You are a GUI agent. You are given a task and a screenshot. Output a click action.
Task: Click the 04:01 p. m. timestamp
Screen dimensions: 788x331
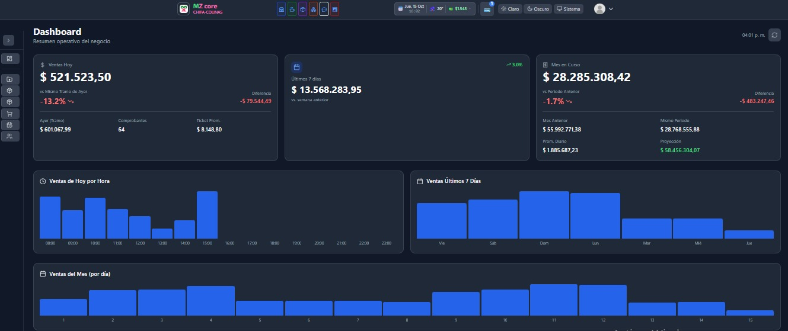[753, 35]
